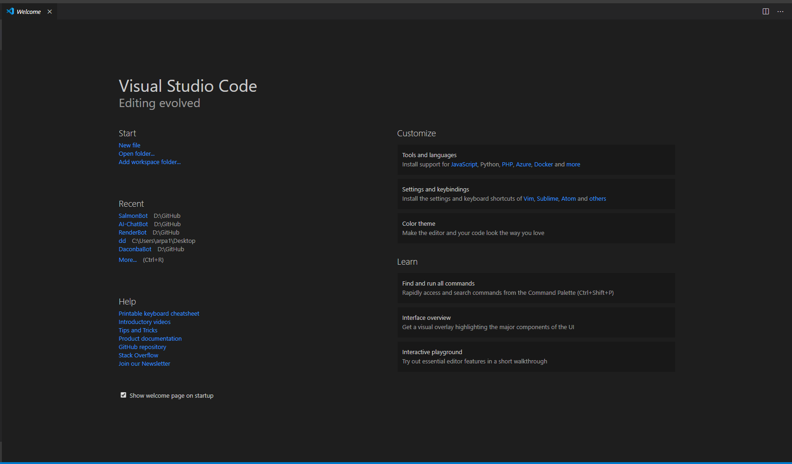Open the Interface overview card
This screenshot has height=464, width=792.
click(x=536, y=322)
